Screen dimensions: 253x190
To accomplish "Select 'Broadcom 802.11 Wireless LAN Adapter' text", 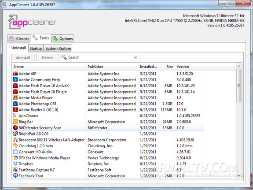I will point(51,140).
